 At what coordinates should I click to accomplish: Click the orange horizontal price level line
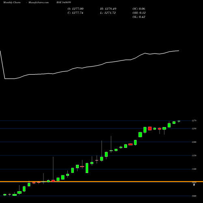pyautogui.click(x=101, y=181)
